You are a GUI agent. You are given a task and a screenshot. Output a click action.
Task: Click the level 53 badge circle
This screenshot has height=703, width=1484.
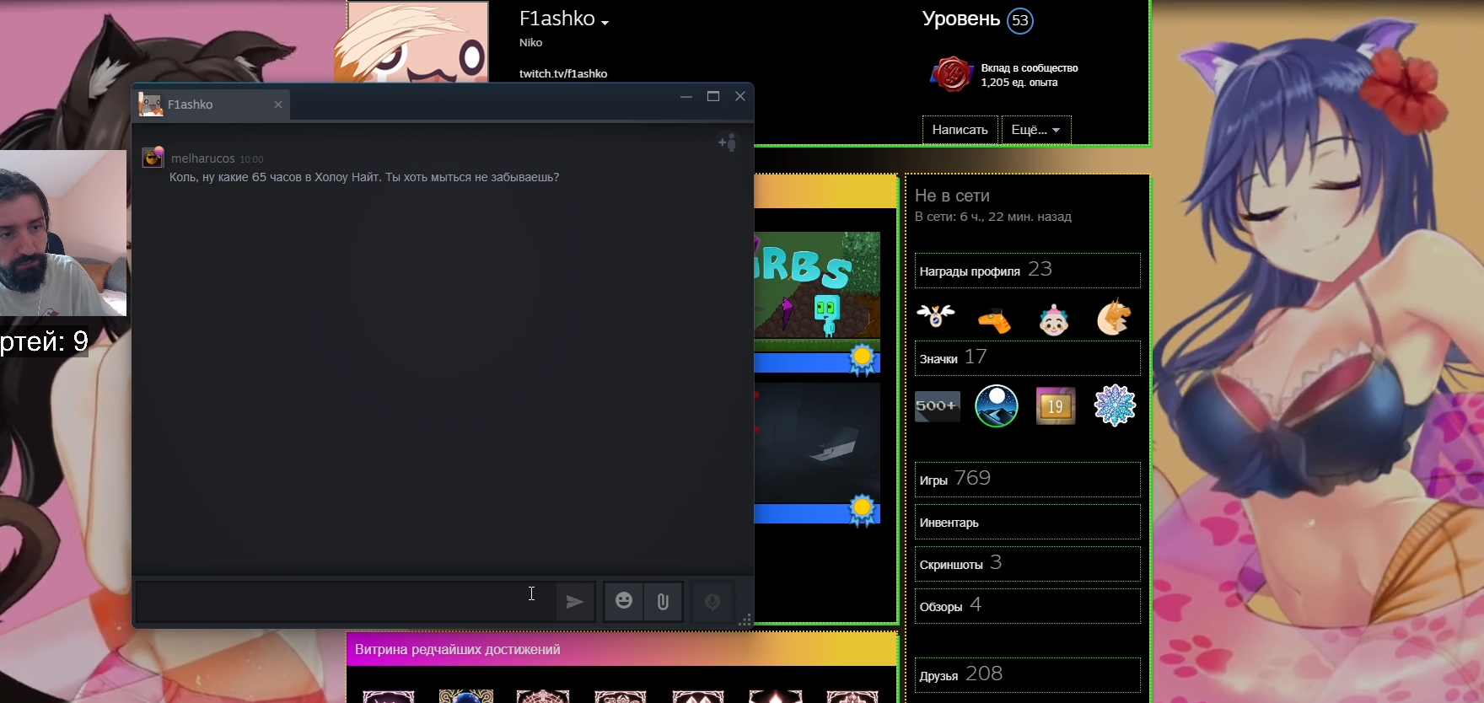click(1020, 20)
